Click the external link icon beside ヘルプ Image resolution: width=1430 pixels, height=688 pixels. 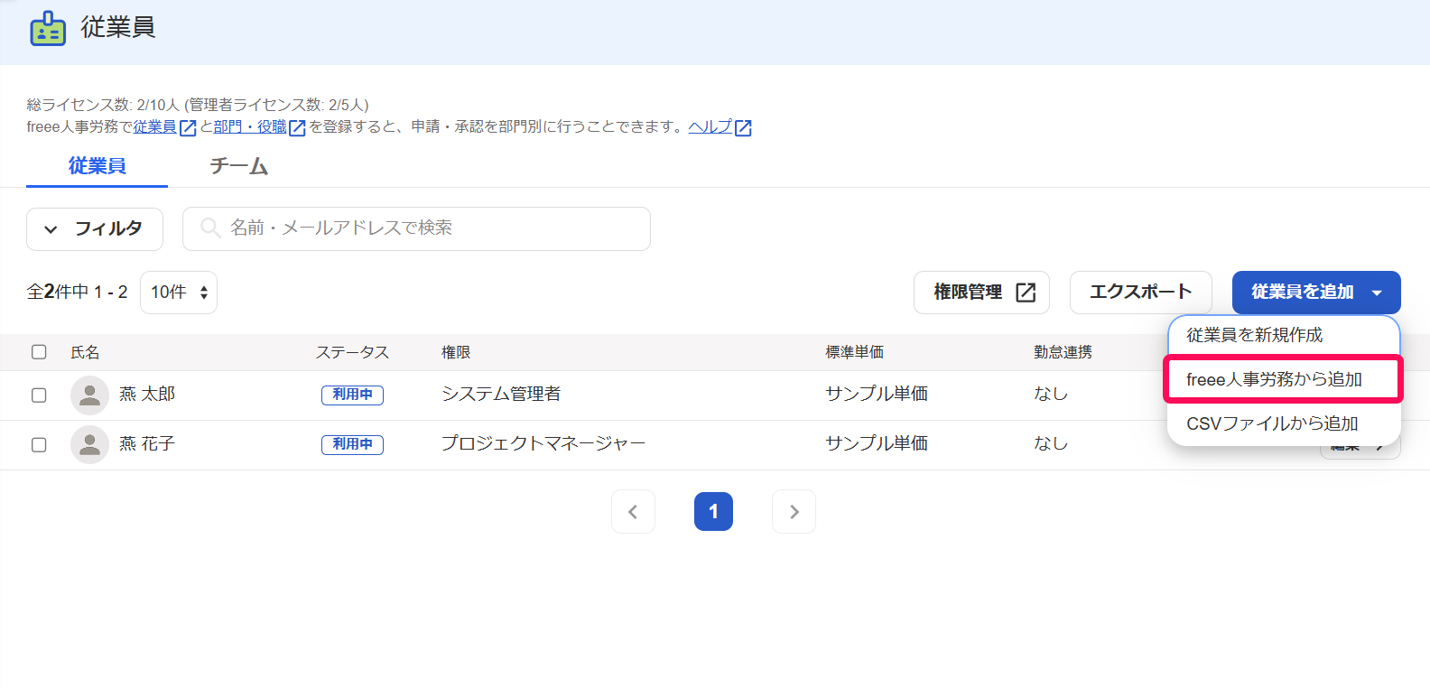[743, 128]
